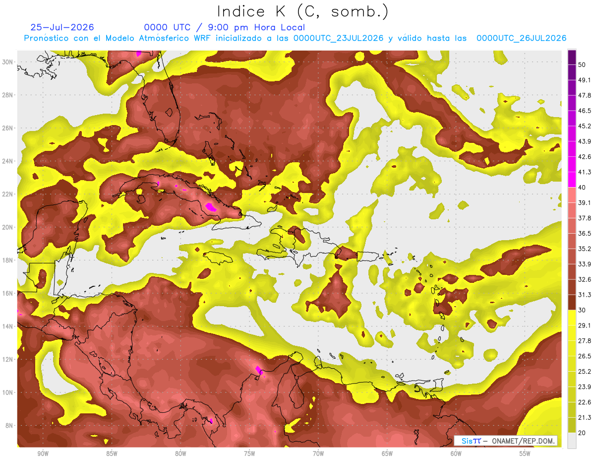Click the '65W' longitude label
The width and height of the screenshot is (595, 460).
387,454
